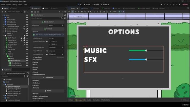Open the Layout Mode Anchors dropdown
This screenshot has width=190, height=107.
click(56, 51)
